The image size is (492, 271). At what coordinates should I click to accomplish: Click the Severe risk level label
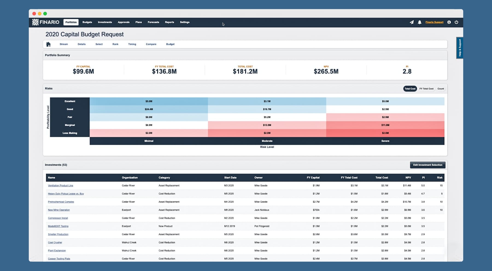tap(385, 141)
